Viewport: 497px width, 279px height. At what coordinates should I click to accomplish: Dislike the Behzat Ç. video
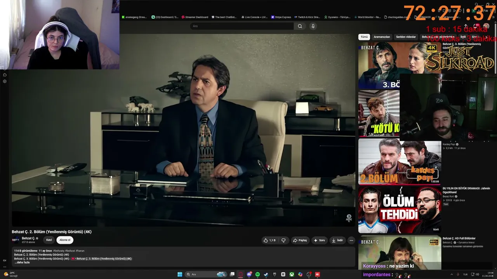click(283, 240)
